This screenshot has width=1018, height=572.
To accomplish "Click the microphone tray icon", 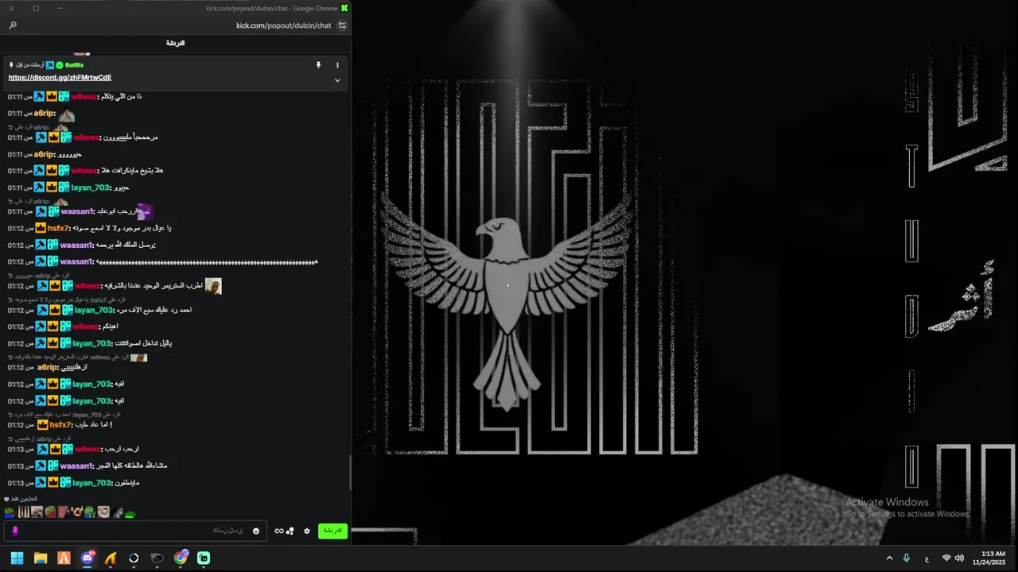I will pyautogui.click(x=907, y=558).
